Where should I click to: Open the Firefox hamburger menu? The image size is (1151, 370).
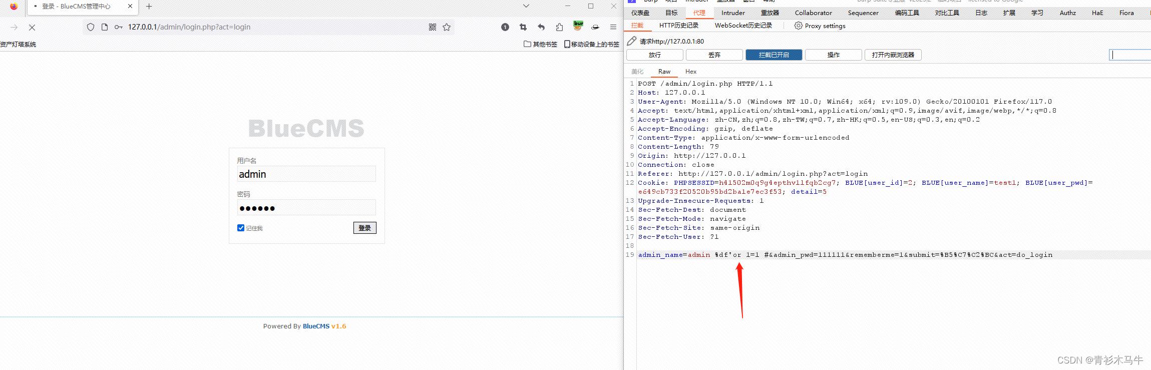coord(613,27)
